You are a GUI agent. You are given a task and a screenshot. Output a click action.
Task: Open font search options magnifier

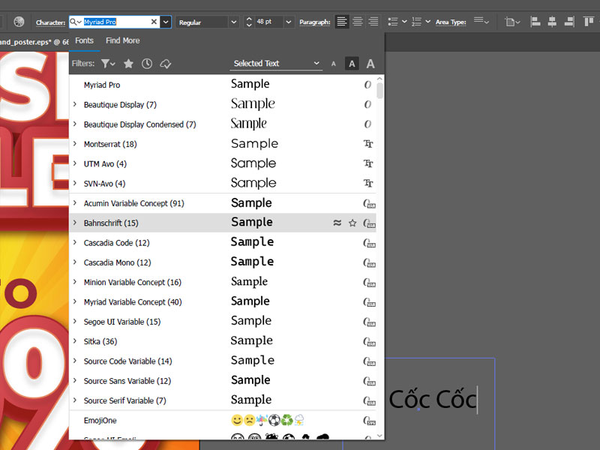(x=76, y=22)
